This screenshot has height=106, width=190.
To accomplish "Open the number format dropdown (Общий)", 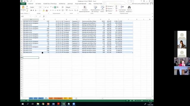I will [x=78, y=7].
